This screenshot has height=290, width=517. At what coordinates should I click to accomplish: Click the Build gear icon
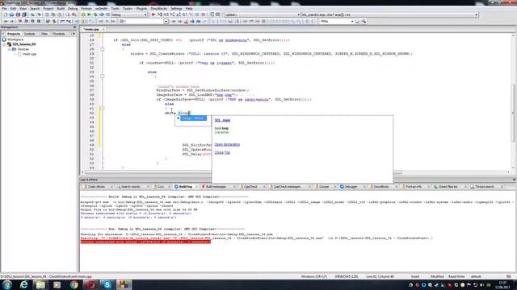82,14
